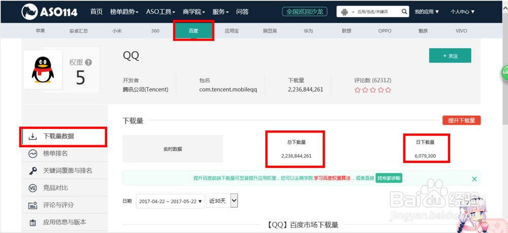Switch to the 华为 tab
508x233 pixels.
[308, 31]
